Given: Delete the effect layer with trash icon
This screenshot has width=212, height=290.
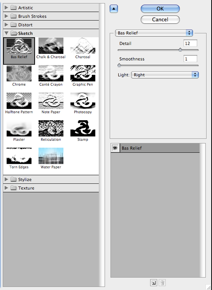Looking at the screenshot, I should [162, 283].
